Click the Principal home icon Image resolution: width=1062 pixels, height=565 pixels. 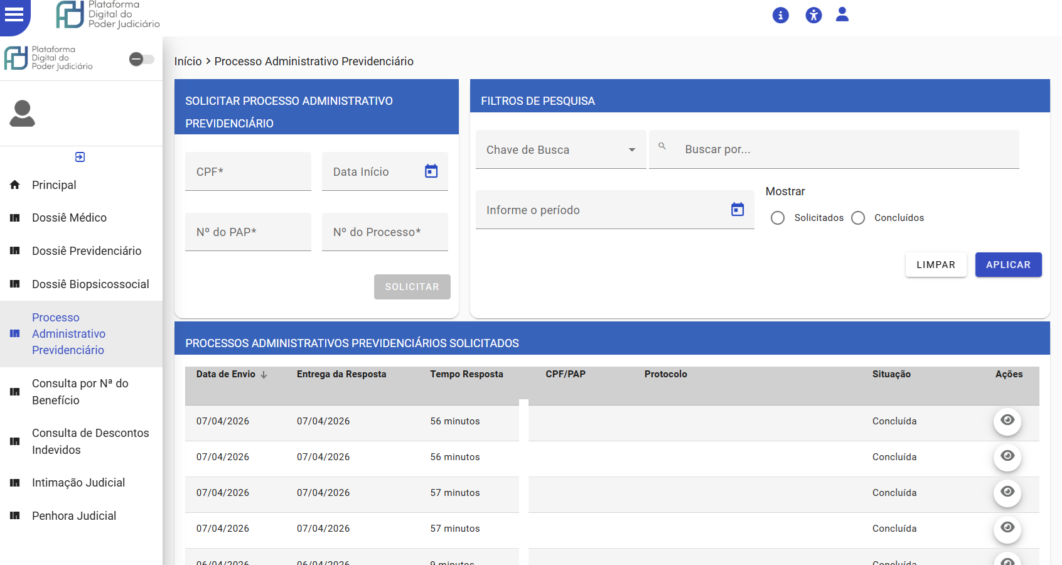pyautogui.click(x=15, y=185)
